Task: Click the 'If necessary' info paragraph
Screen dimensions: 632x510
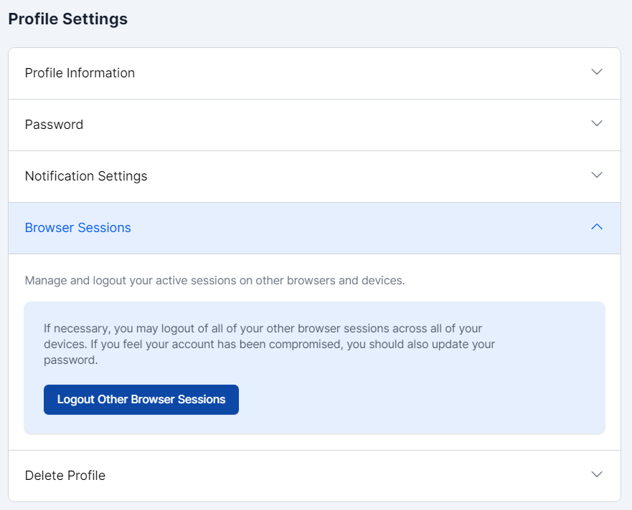Action: point(269,344)
